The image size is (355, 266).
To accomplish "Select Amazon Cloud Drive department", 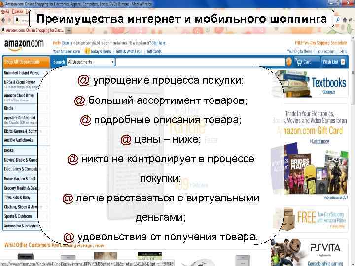I will (x=19, y=95).
